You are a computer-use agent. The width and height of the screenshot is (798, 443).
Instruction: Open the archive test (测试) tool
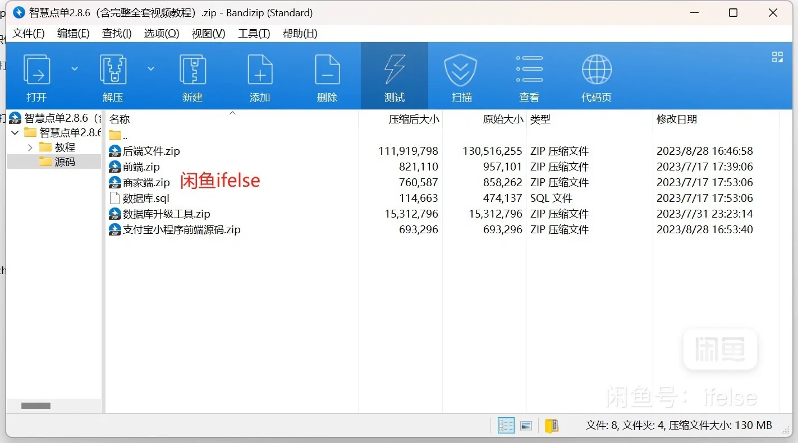(395, 76)
